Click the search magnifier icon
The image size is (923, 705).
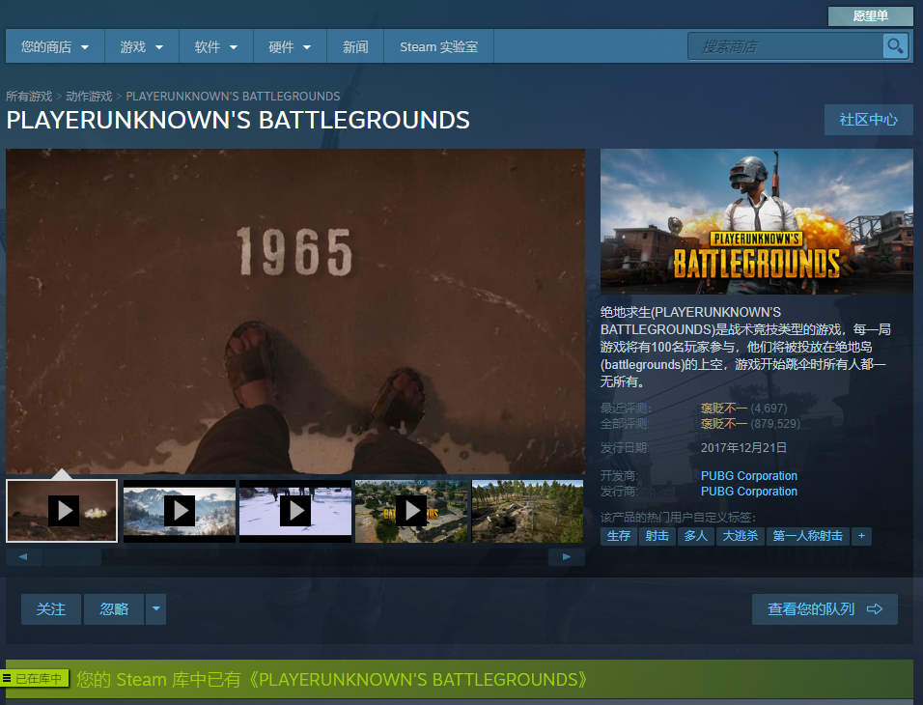tap(895, 46)
